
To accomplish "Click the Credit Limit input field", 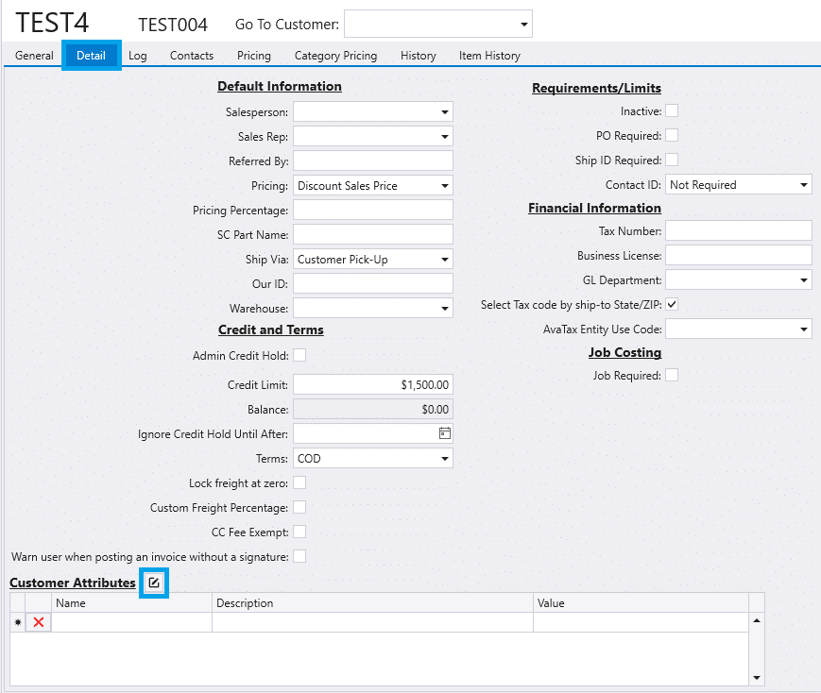I will (x=372, y=385).
